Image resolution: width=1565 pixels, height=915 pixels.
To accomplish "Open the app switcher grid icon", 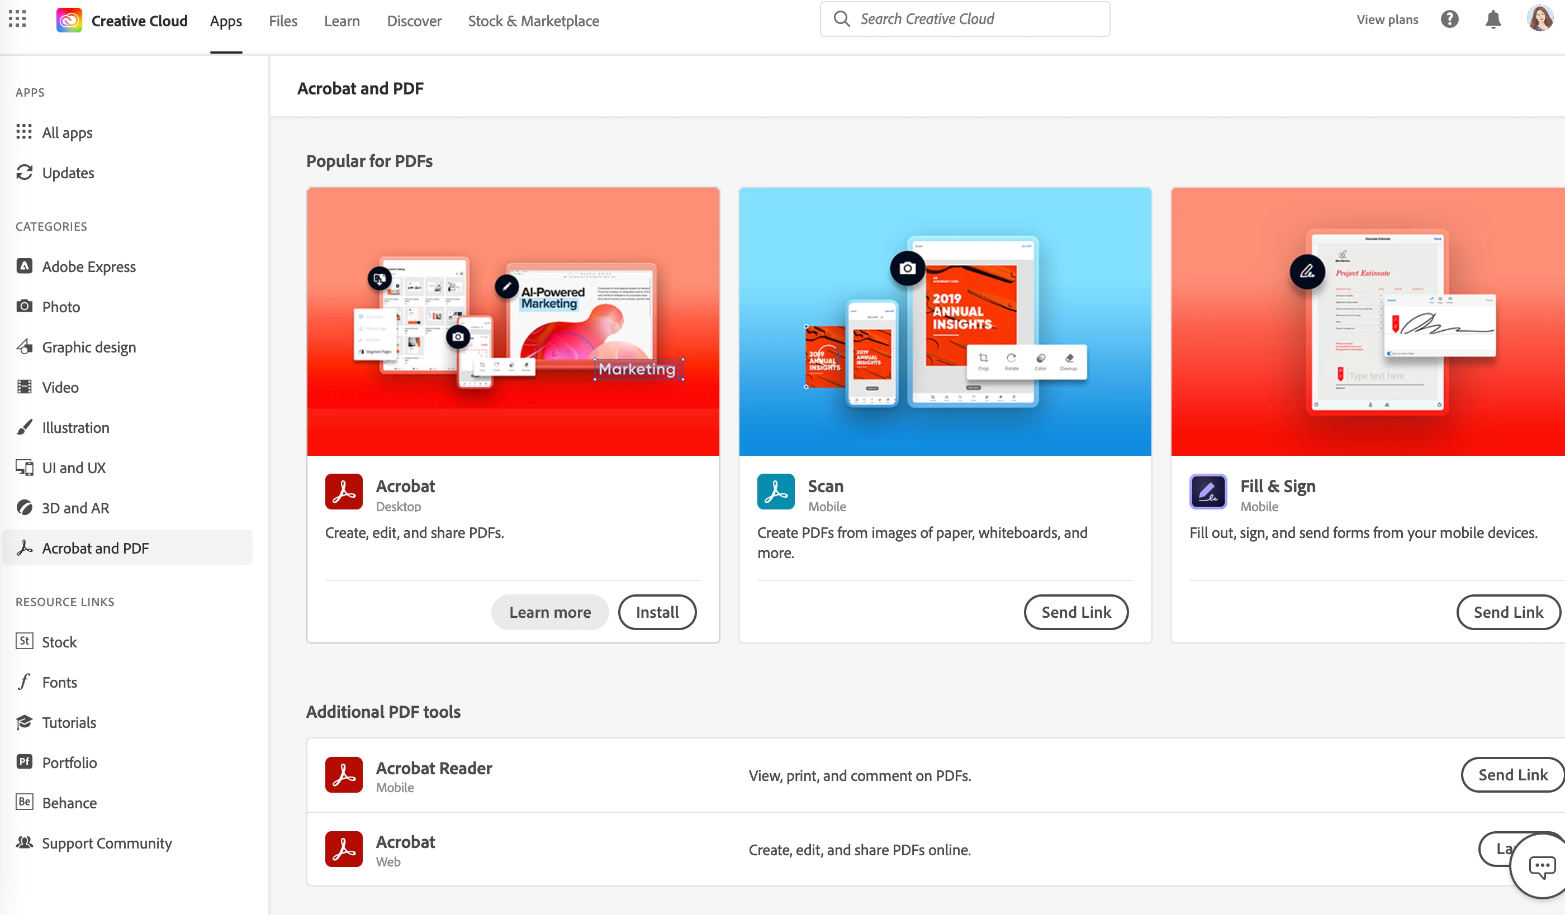I will (17, 19).
